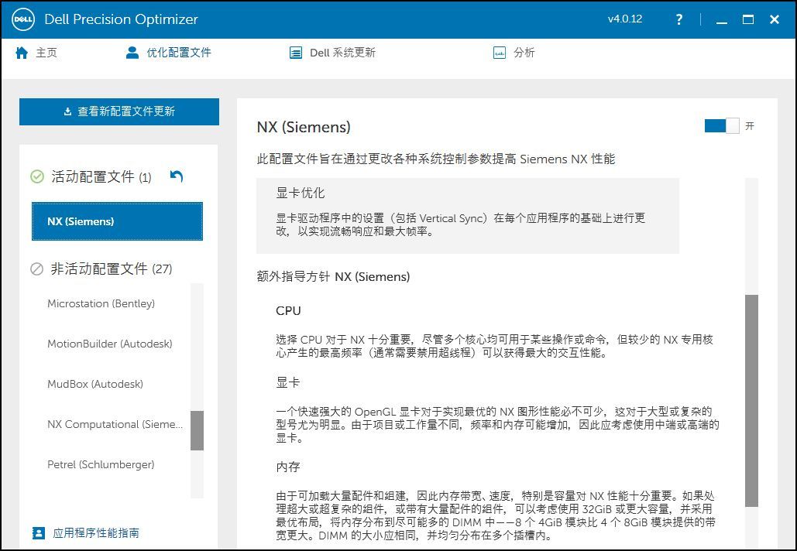Click the 应用程序性能指南 guide icon
The width and height of the screenshot is (797, 551).
point(39,533)
